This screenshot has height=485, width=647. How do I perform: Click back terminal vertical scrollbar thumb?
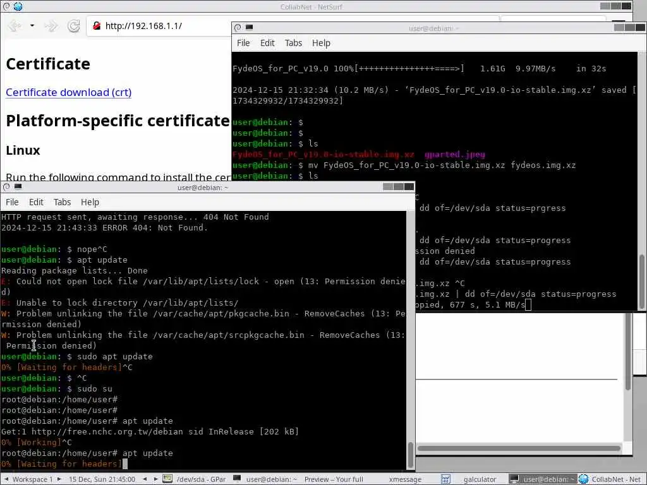click(x=642, y=281)
